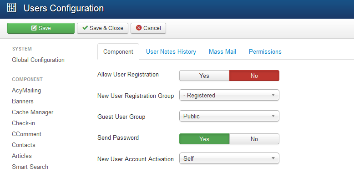Viewport: 354px width, 173px height.
Task: Set Allow User Registration to Yes
Action: (204, 76)
